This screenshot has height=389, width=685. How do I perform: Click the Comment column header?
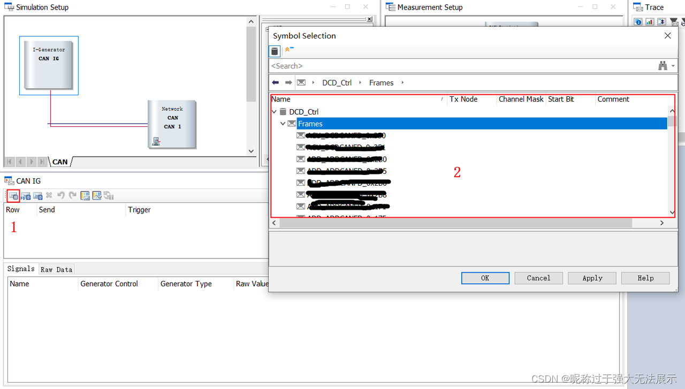(631, 99)
